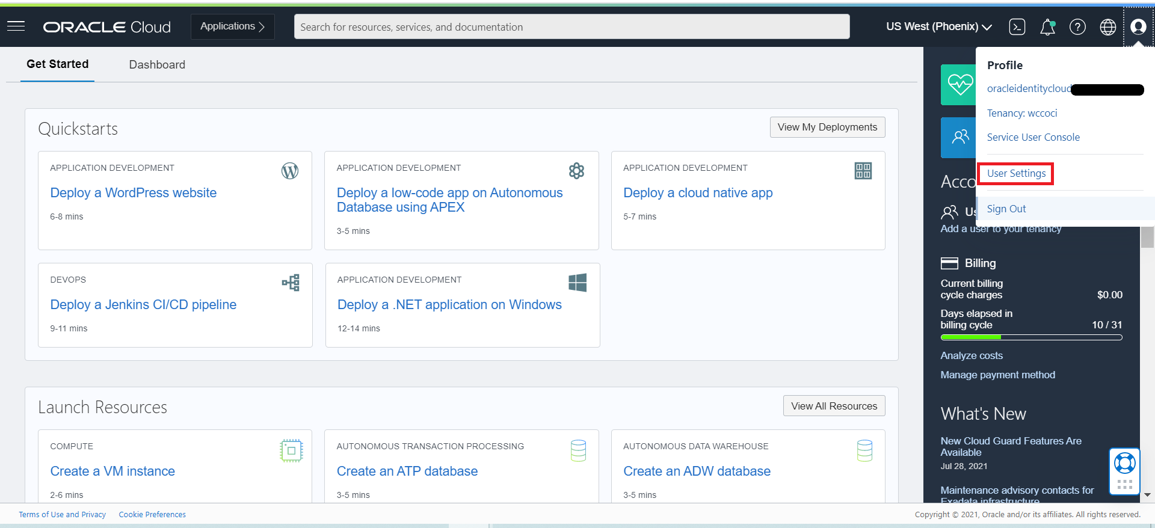The width and height of the screenshot is (1155, 528).
Task: Launch Create a VM instance
Action: pos(112,471)
